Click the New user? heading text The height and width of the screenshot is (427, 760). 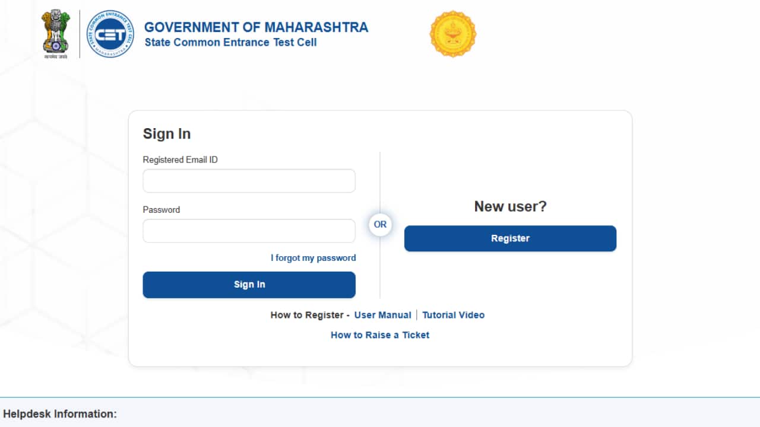[x=510, y=206]
